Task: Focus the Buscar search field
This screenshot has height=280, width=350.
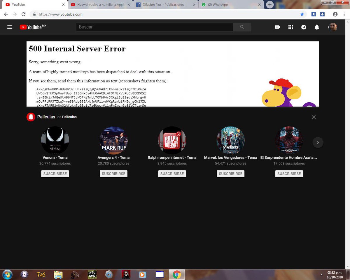Action: (155, 27)
